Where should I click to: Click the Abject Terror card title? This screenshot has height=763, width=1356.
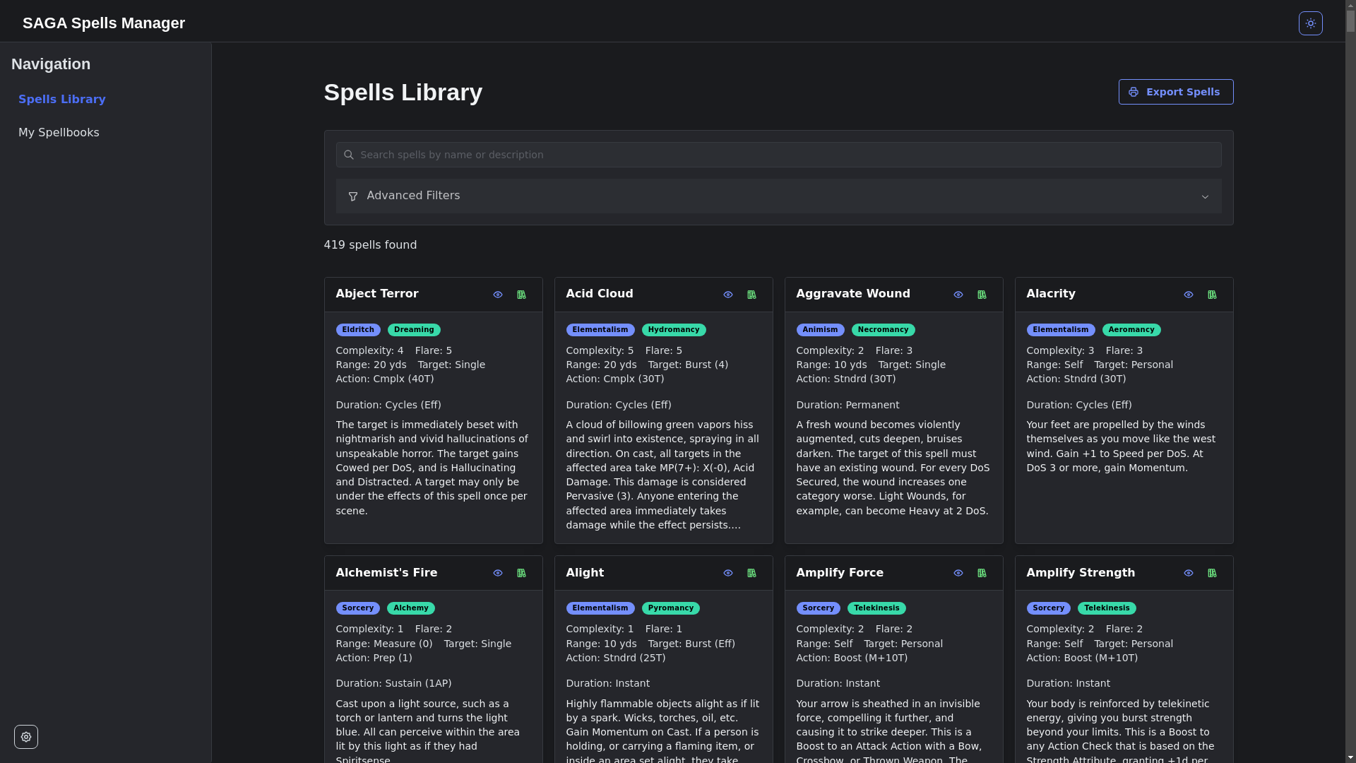(377, 294)
